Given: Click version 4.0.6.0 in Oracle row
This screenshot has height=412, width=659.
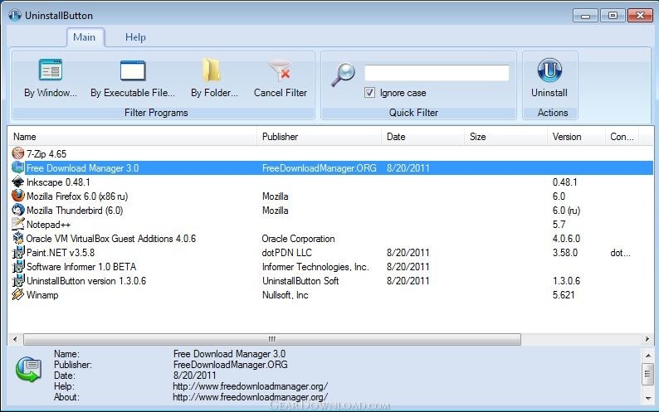Looking at the screenshot, I should 566,239.
